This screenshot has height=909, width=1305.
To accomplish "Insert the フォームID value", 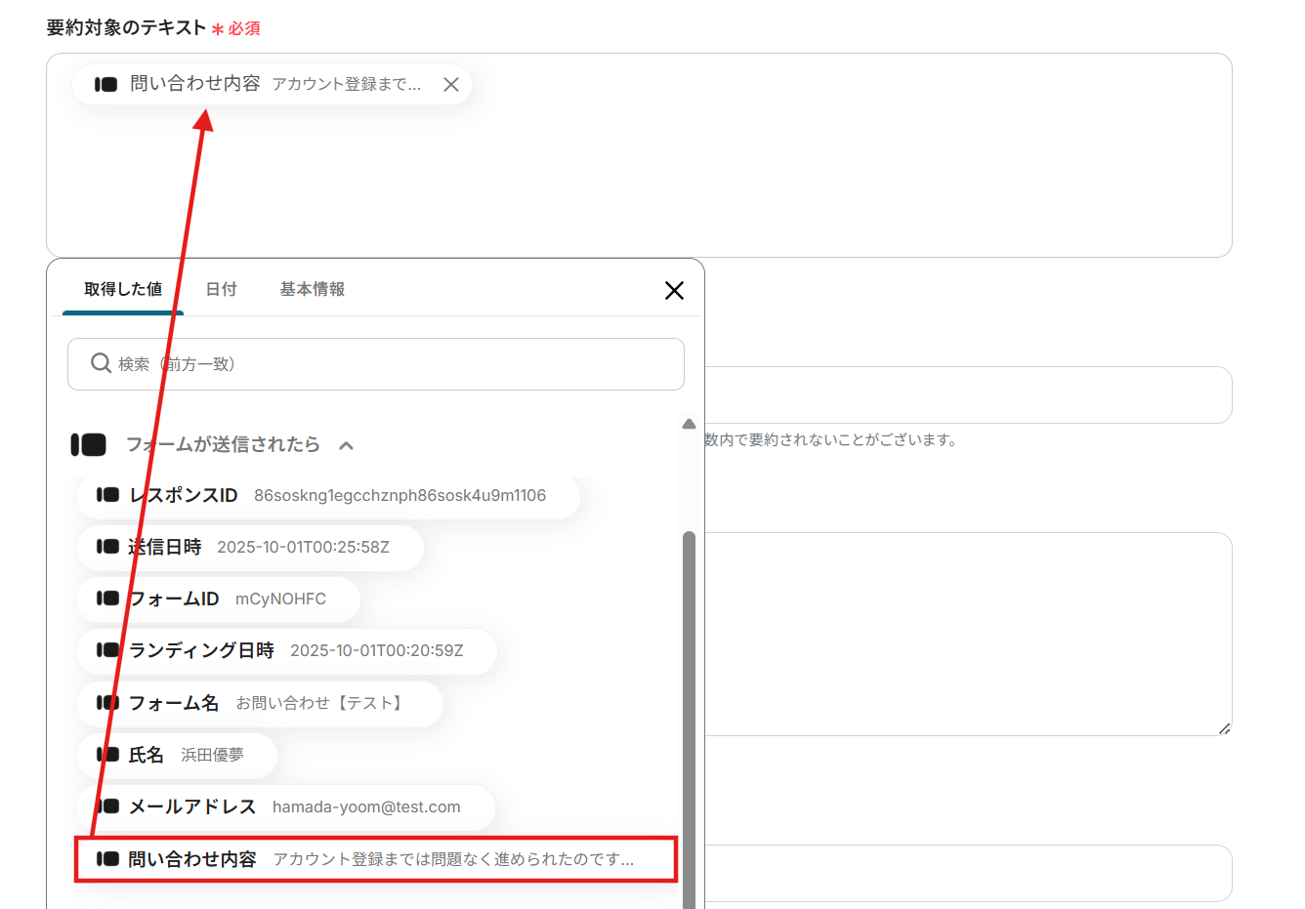I will click(219, 599).
